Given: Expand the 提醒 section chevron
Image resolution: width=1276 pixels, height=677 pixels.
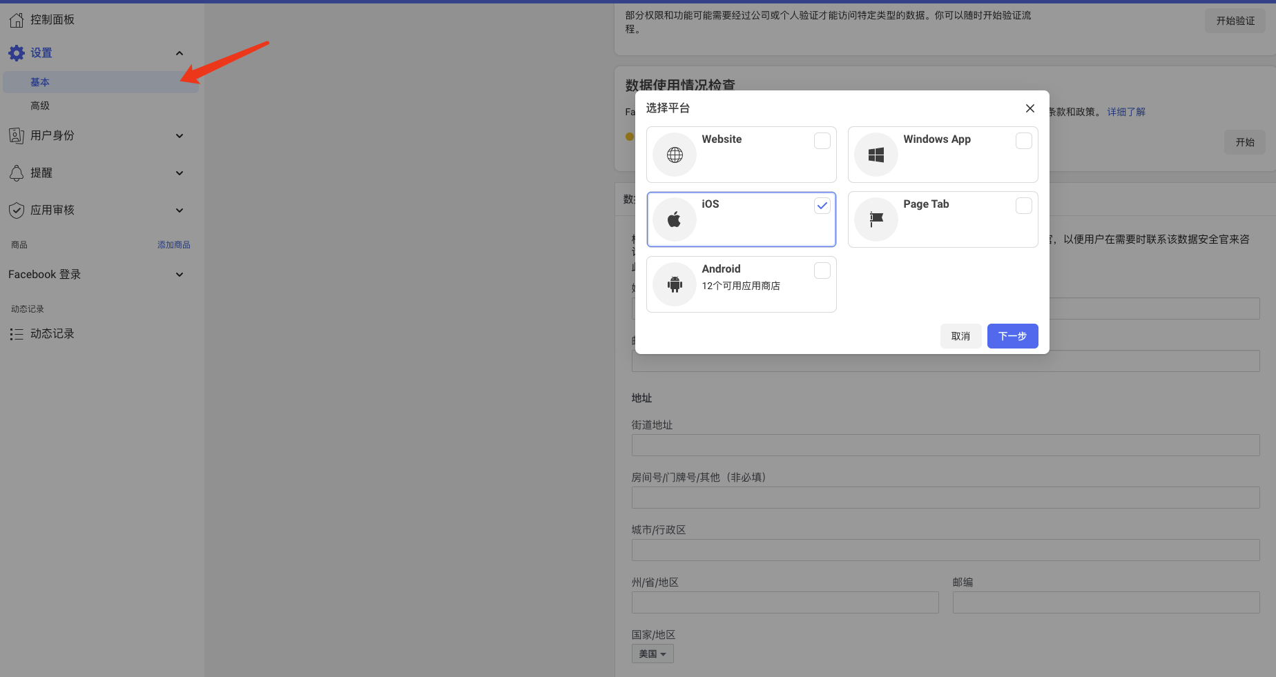Looking at the screenshot, I should pyautogui.click(x=180, y=173).
